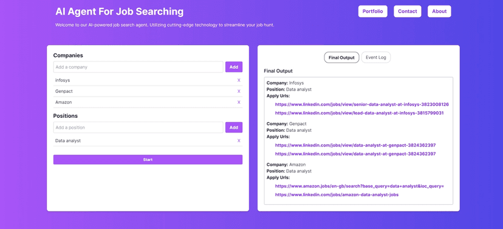Click the Positions heading

[x=66, y=116]
